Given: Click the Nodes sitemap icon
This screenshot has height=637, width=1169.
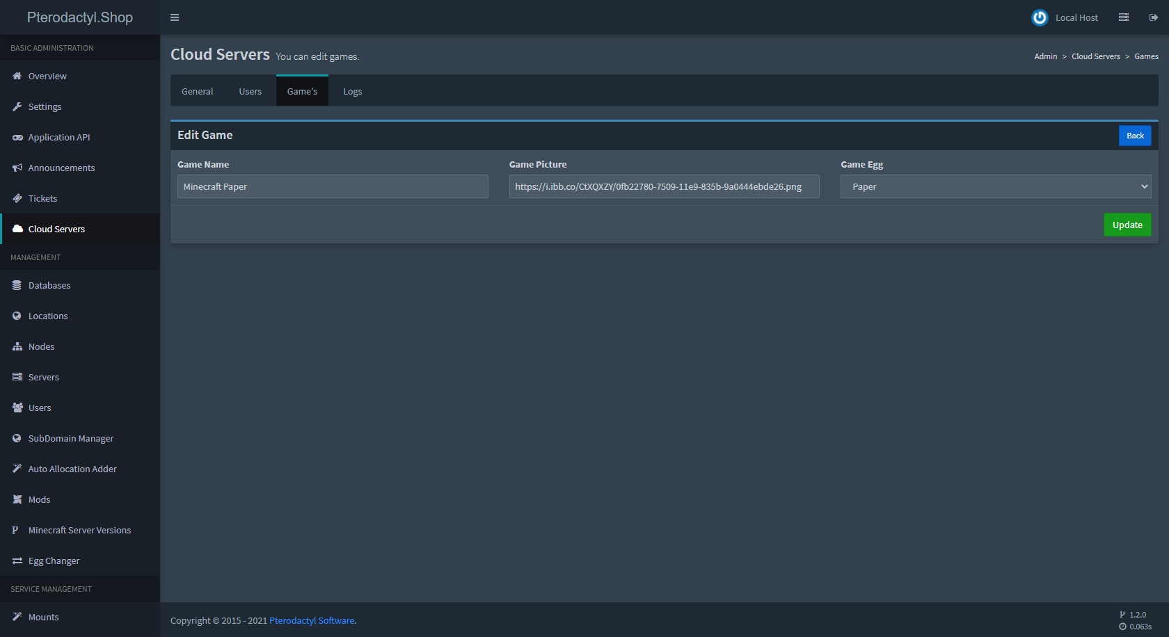Looking at the screenshot, I should 17,347.
